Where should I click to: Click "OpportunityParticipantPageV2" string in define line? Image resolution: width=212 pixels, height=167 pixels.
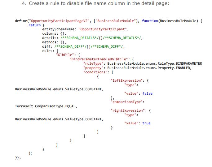59,21
